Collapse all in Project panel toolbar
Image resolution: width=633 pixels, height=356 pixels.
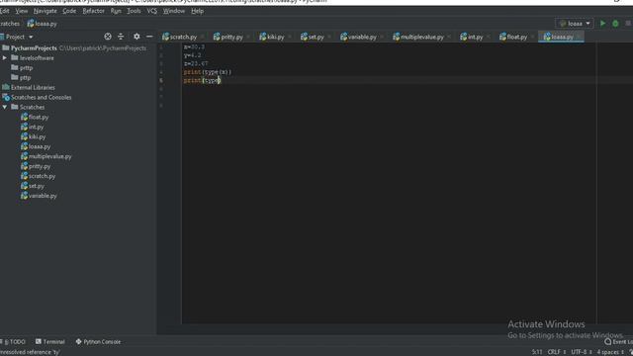121,37
